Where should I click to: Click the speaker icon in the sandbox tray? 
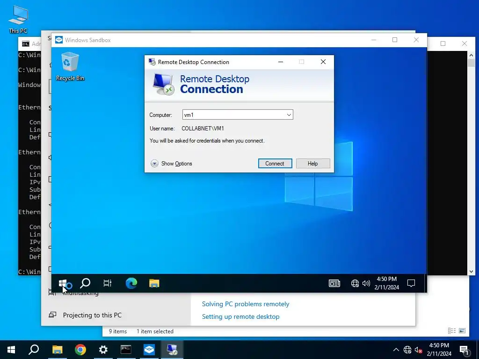click(366, 283)
